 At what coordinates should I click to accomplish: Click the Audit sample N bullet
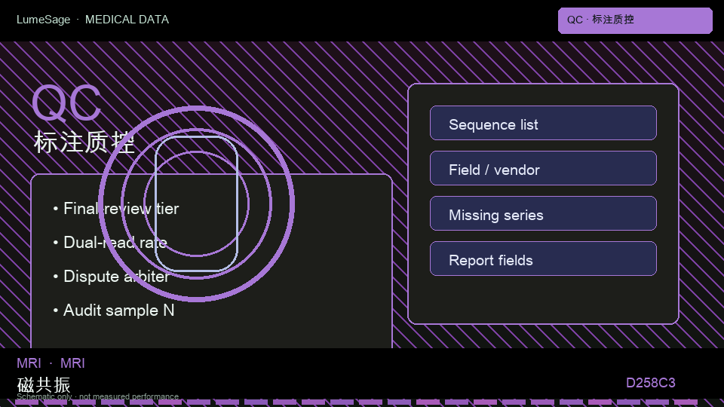pyautogui.click(x=114, y=310)
